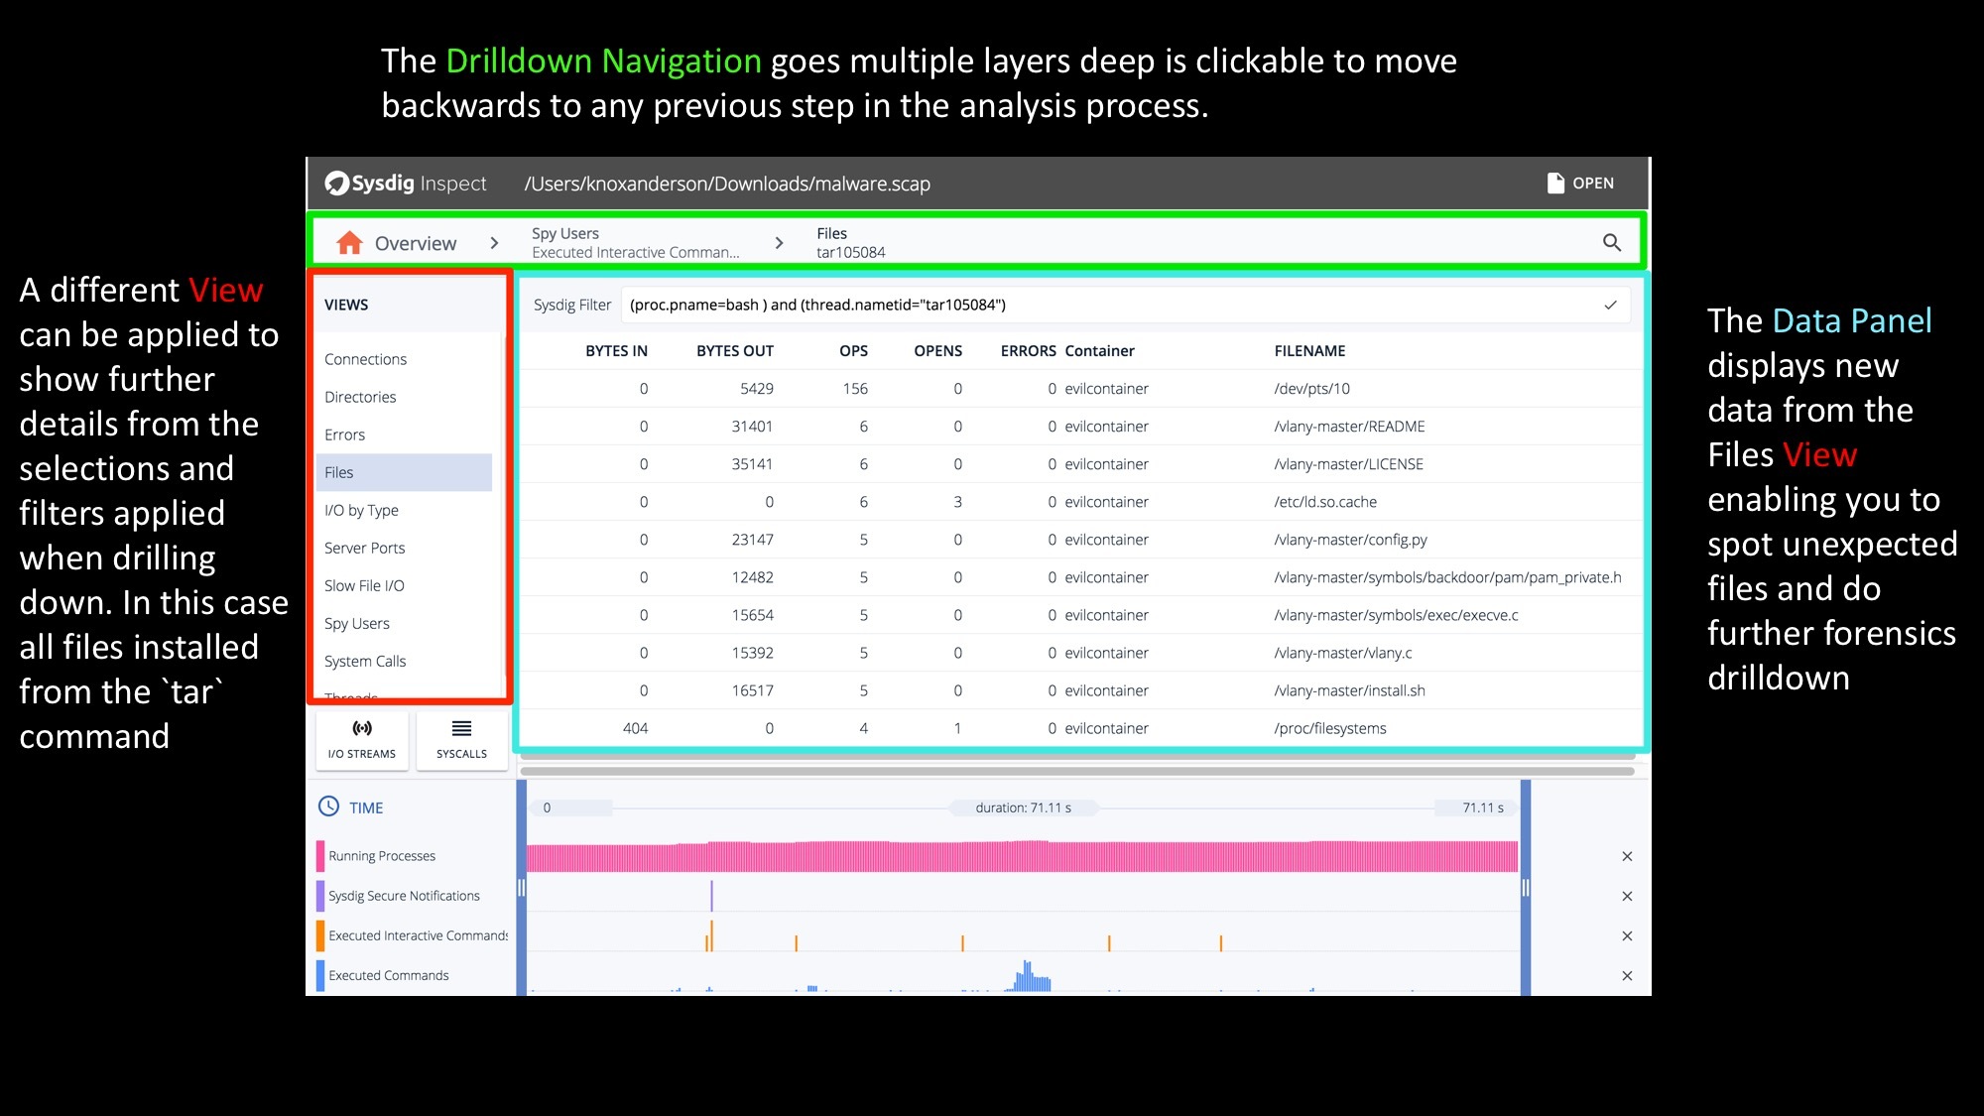Click the right timeline range handle
1984x1116 pixels.
click(1526, 888)
